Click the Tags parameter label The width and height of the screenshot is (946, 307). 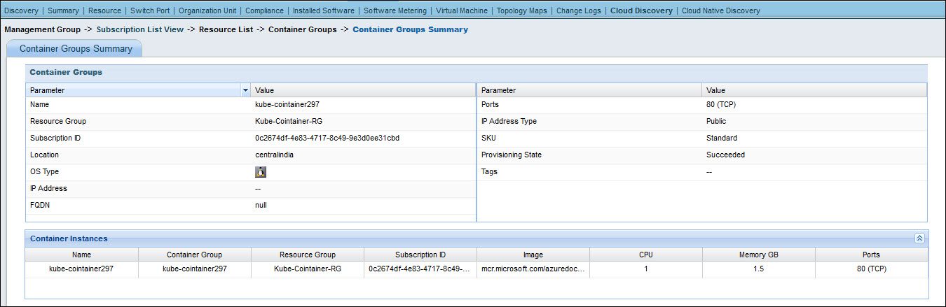click(x=489, y=171)
